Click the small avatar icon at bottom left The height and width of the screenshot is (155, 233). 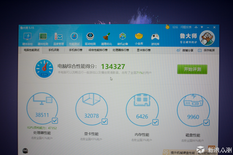(25, 151)
